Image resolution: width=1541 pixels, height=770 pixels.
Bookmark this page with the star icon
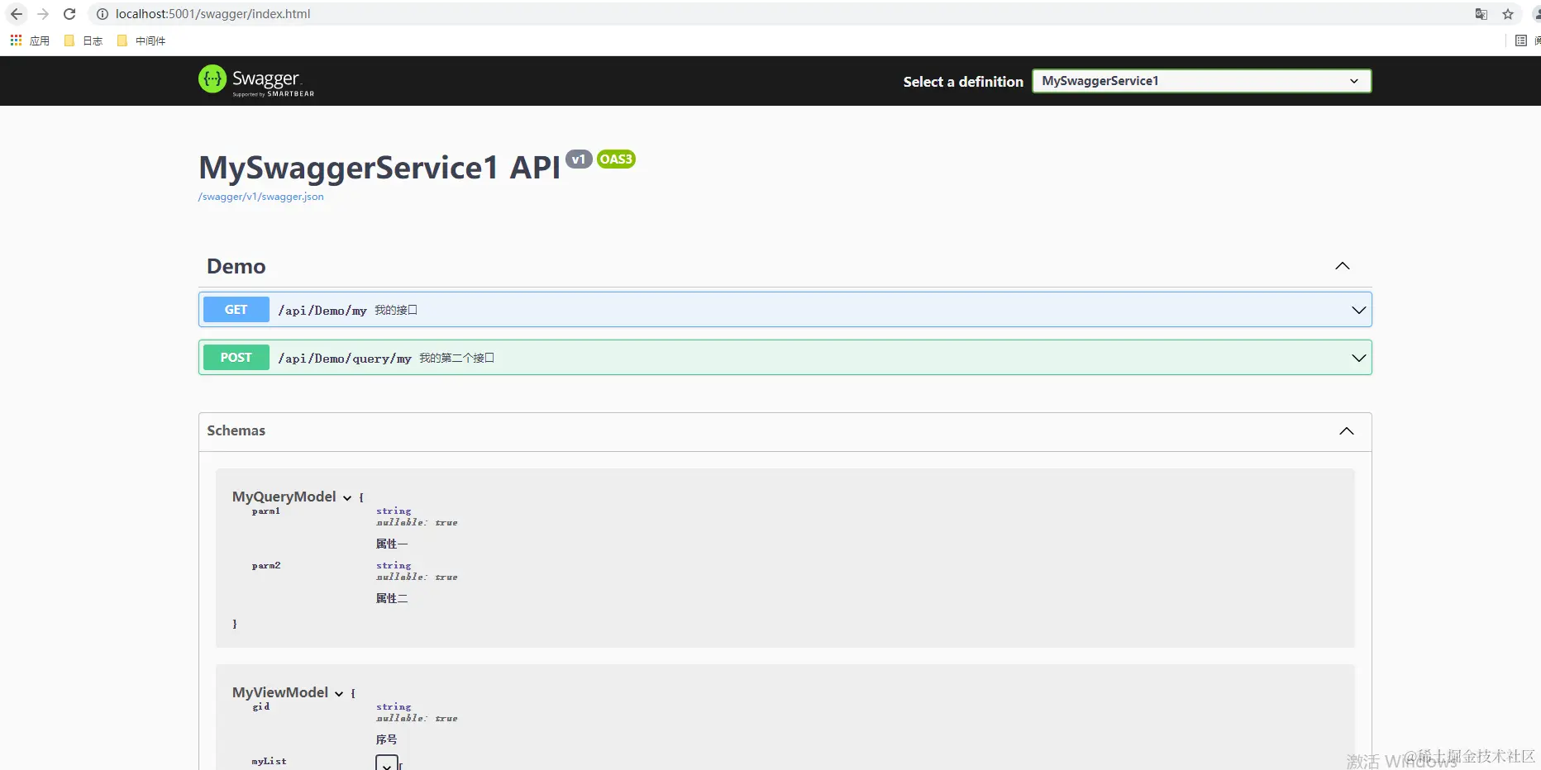tap(1508, 14)
